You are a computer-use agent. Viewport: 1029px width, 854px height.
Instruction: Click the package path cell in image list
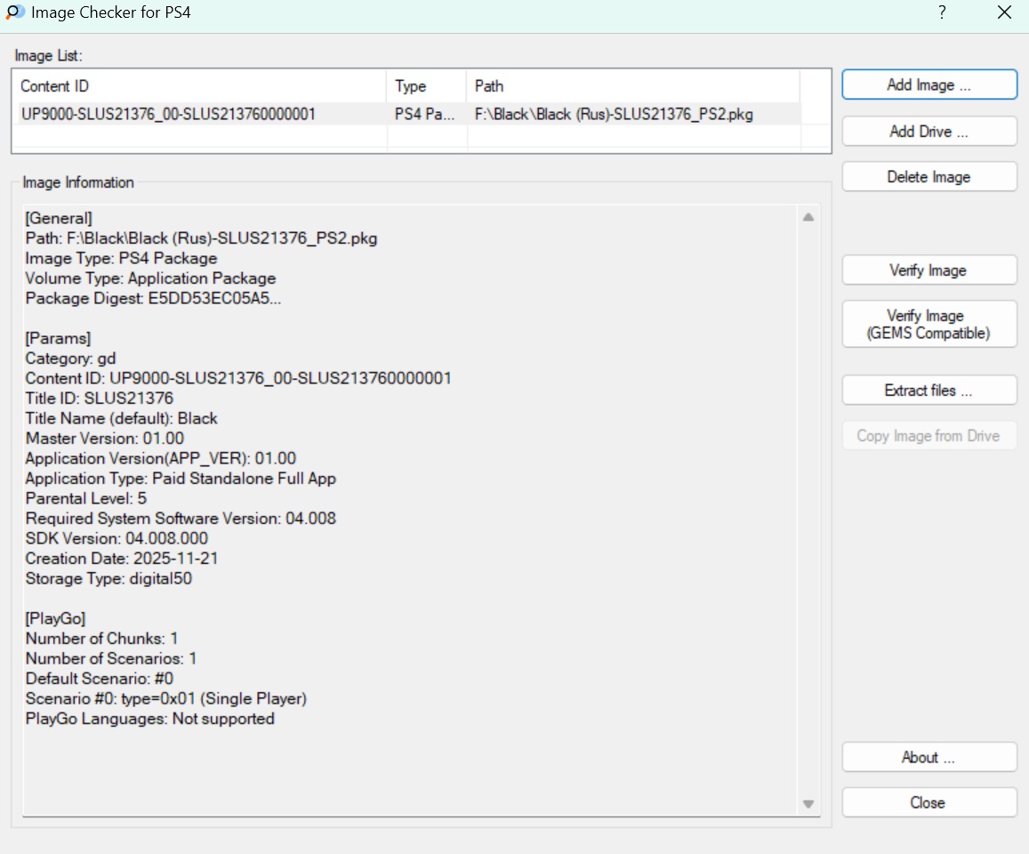click(614, 114)
